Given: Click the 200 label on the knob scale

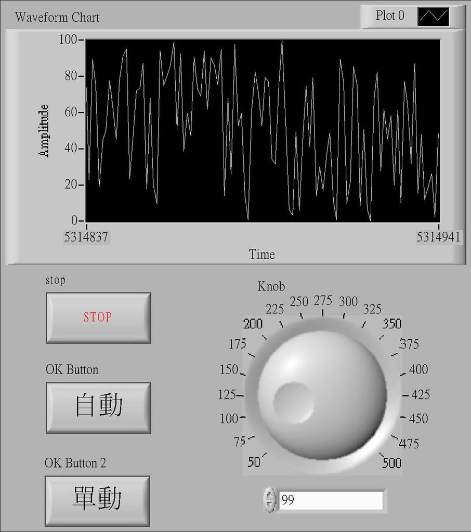Looking at the screenshot, I should (253, 324).
